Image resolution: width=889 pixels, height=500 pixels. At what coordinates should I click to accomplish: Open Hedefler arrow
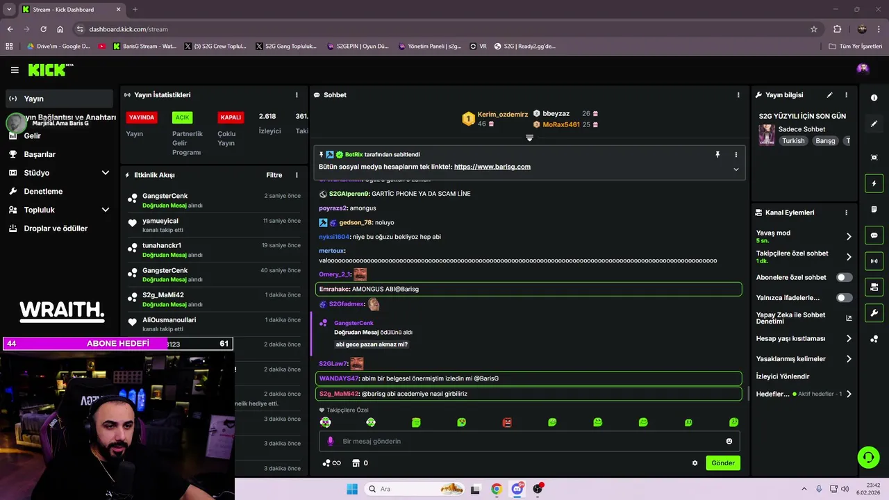point(849,394)
